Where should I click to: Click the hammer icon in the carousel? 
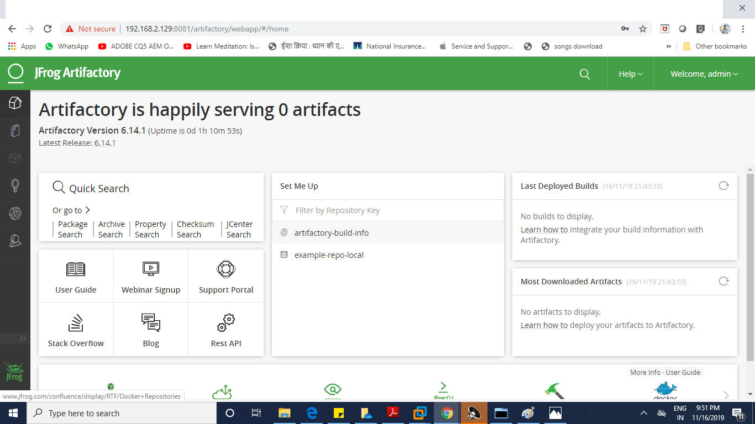coord(554,391)
